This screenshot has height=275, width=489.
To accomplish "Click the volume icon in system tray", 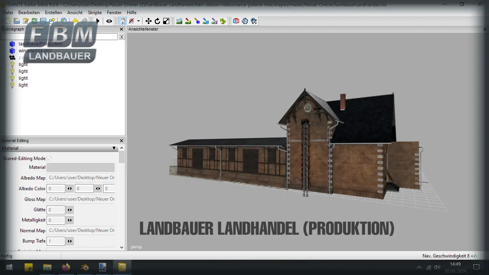I will [x=437, y=267].
